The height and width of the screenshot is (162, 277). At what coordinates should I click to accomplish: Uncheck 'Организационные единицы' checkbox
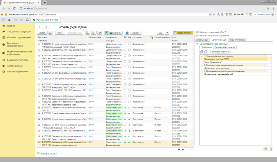(197, 44)
